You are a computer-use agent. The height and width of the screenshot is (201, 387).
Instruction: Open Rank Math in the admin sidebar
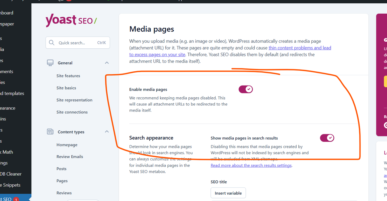6,152
